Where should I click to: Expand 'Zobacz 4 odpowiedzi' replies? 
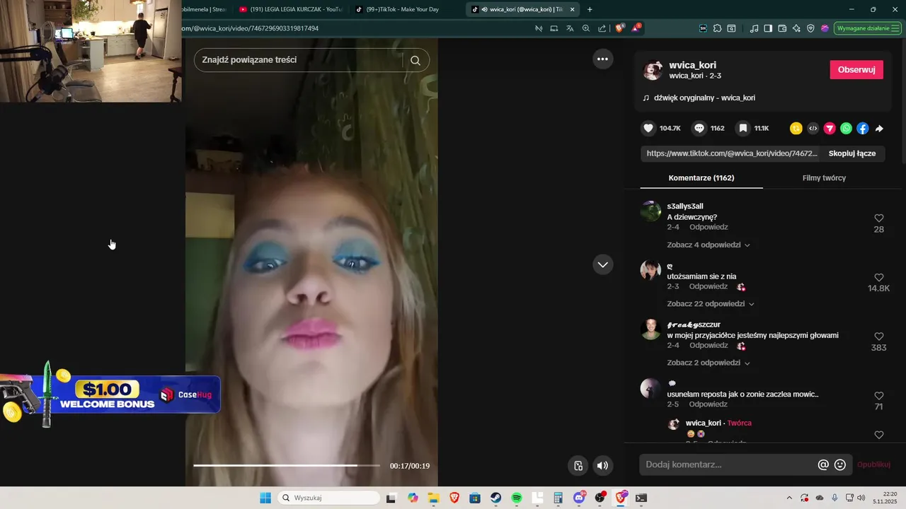tap(709, 245)
